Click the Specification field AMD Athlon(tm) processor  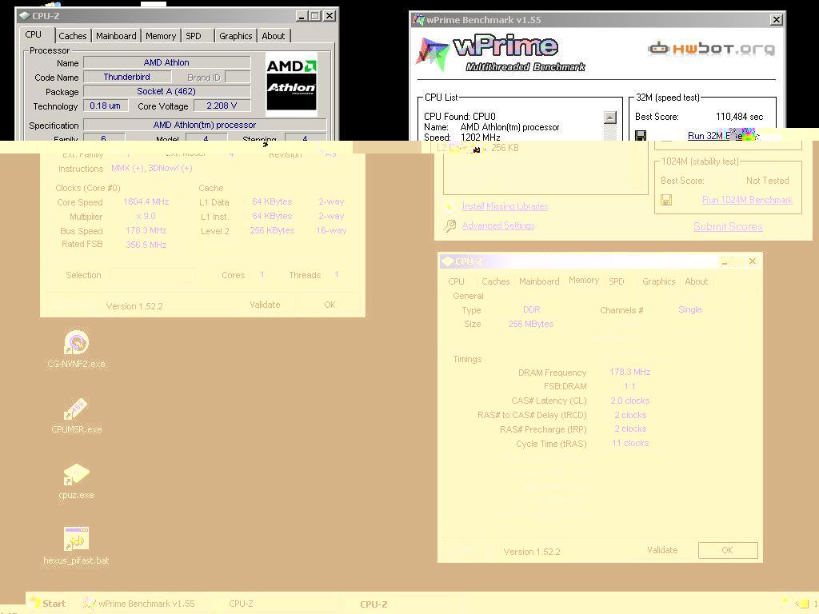(205, 125)
